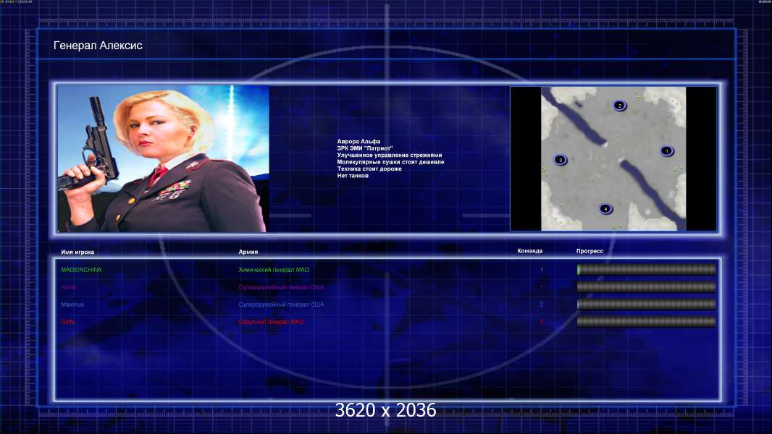The image size is (772, 434).
Task: Click Maximus's loading progress bar
Action: pos(647,305)
